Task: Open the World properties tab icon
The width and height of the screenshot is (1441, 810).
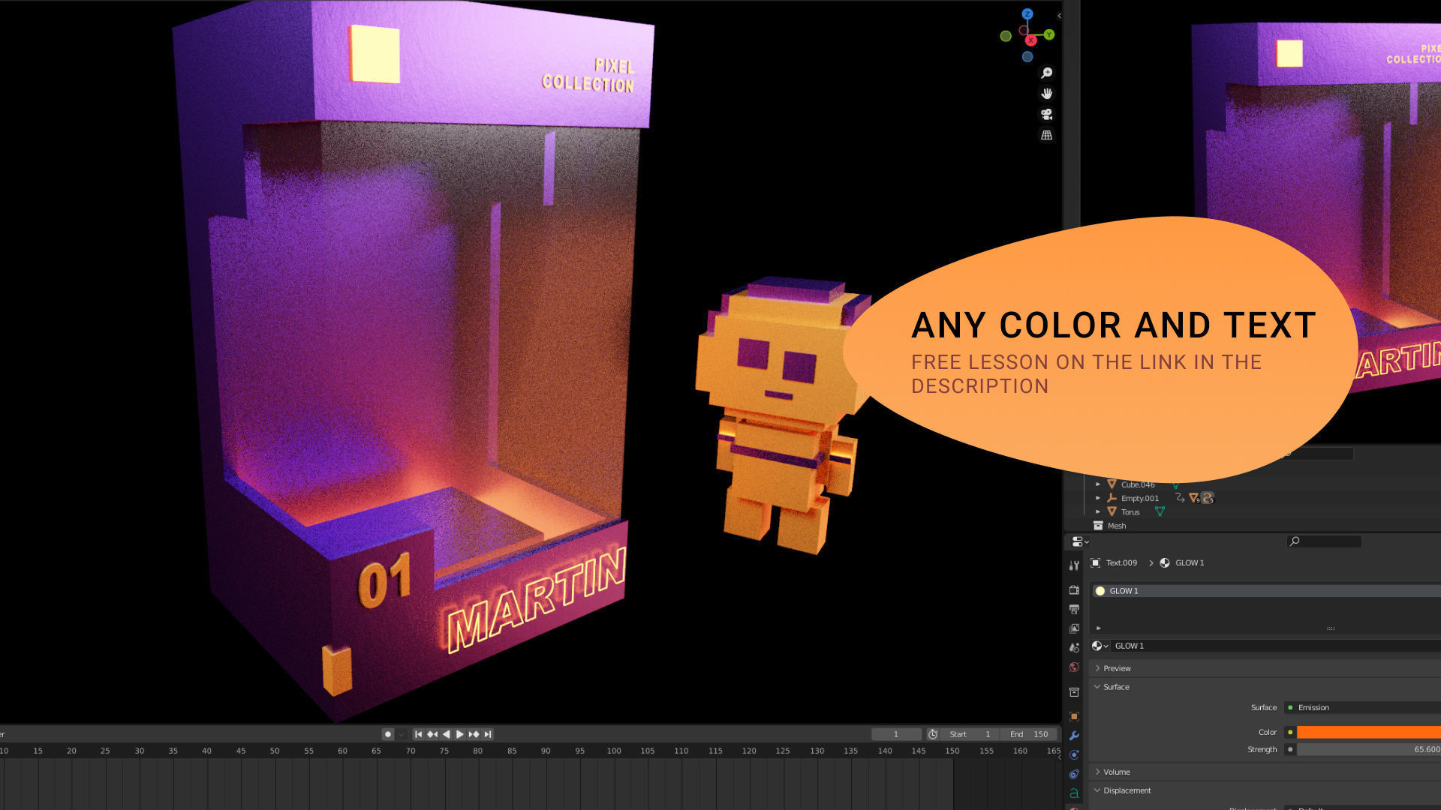Action: 1074,667
